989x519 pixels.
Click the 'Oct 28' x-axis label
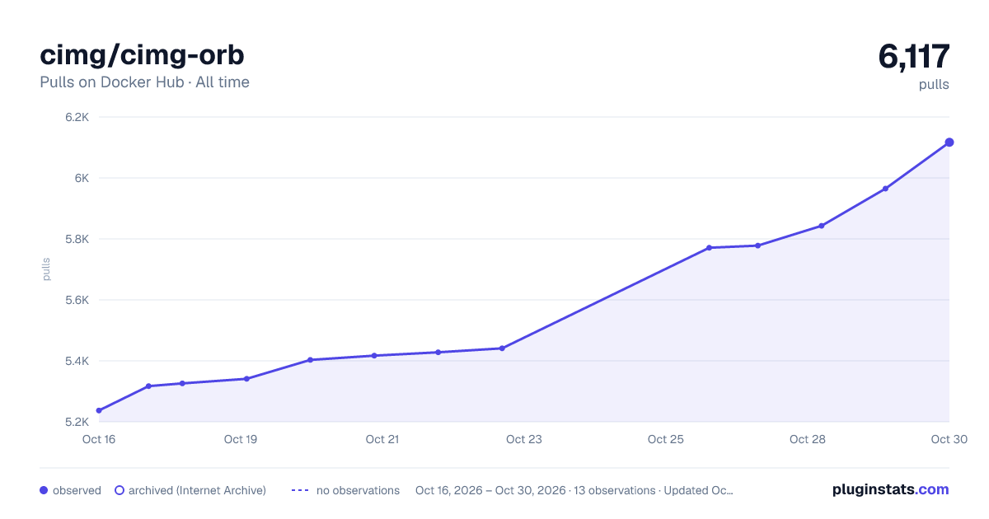tap(808, 439)
